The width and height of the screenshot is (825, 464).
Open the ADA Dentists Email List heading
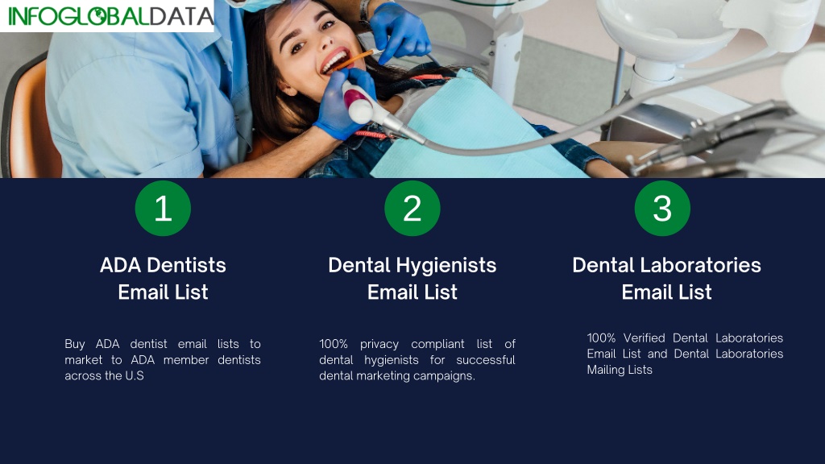point(163,278)
